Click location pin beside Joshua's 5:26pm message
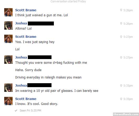 coord(121,23)
